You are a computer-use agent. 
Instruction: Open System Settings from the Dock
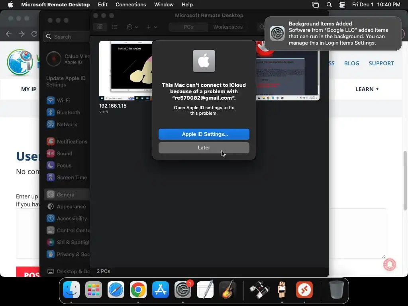(182, 290)
